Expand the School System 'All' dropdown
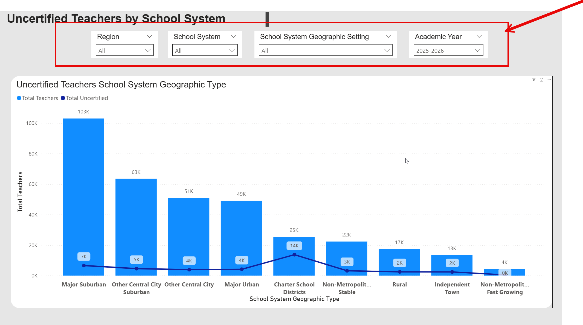The height and width of the screenshot is (325, 583). pyautogui.click(x=205, y=50)
